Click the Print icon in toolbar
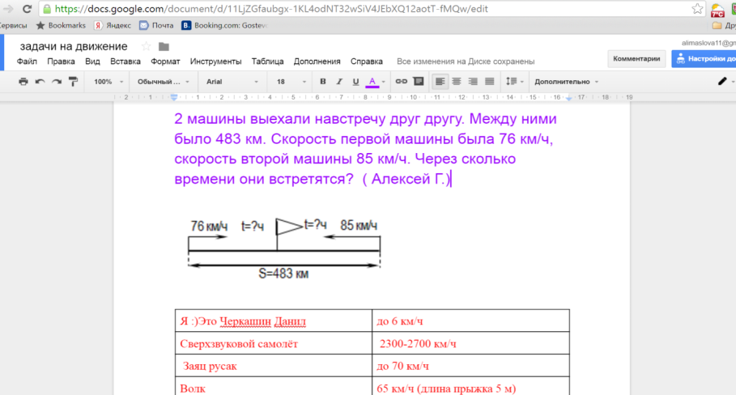The image size is (736, 395). [23, 82]
